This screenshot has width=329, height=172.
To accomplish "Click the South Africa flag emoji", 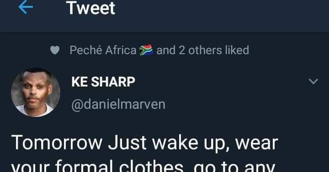I will pyautogui.click(x=146, y=51).
